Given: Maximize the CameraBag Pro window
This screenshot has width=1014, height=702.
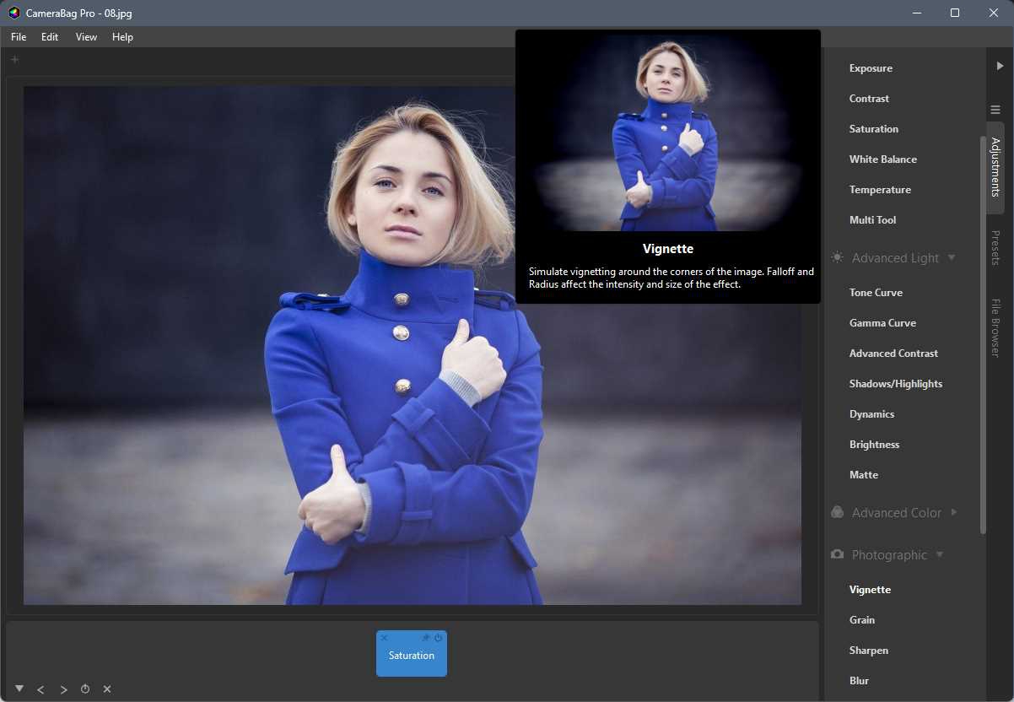Looking at the screenshot, I should [x=954, y=13].
